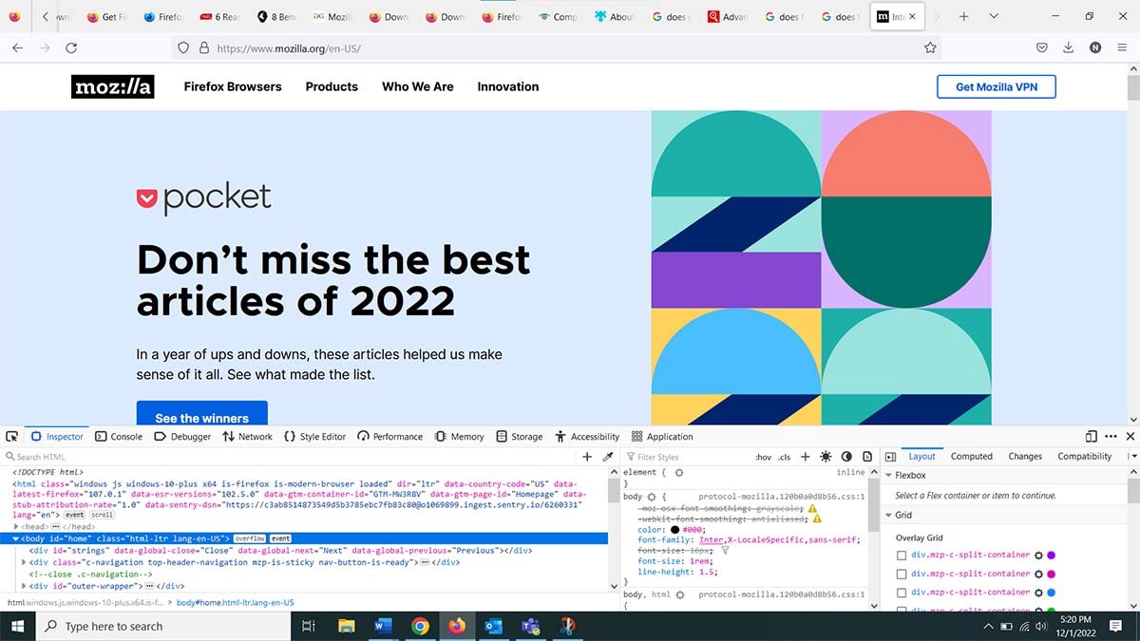The height and width of the screenshot is (641, 1140).
Task: Toggle Responsive Design Mode
Action: coord(1091,436)
